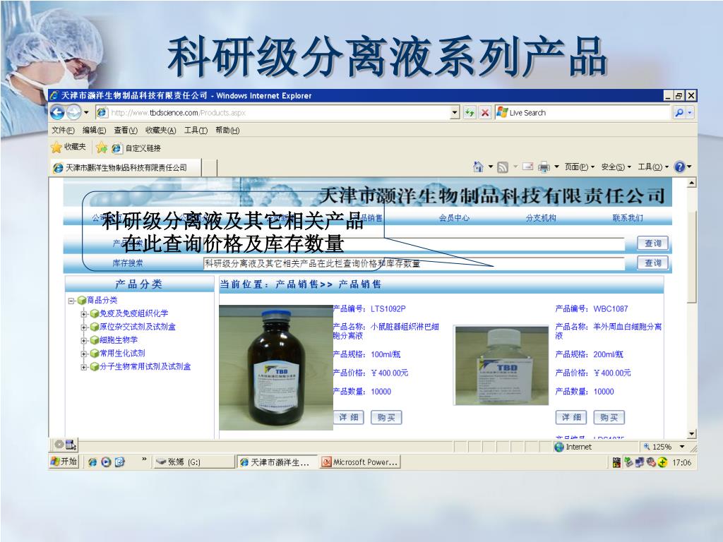Click product number text LTS1092P
Viewport: 723px width, 542px height.
(388, 309)
